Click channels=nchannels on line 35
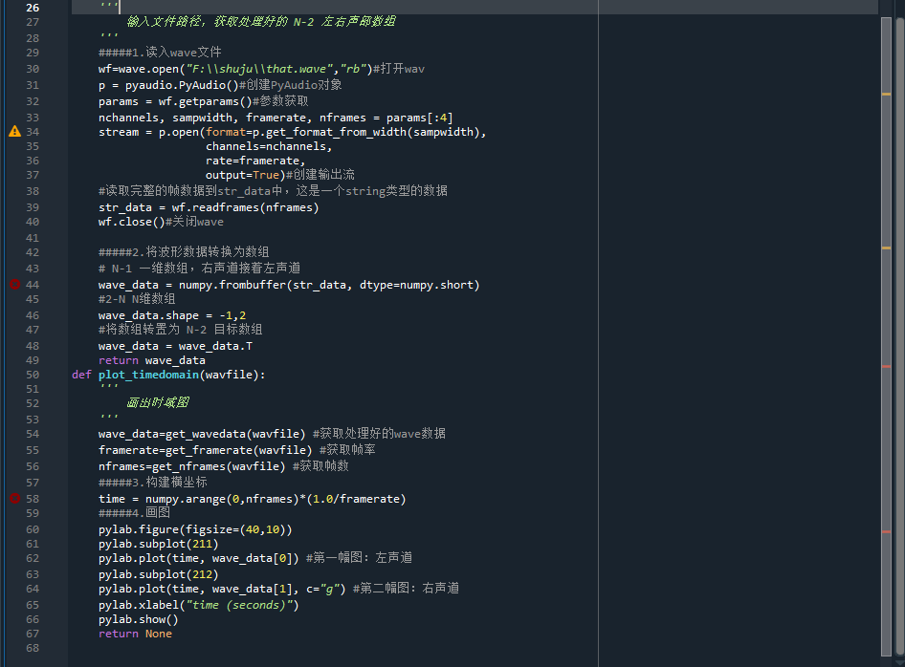The image size is (905, 667). point(266,146)
